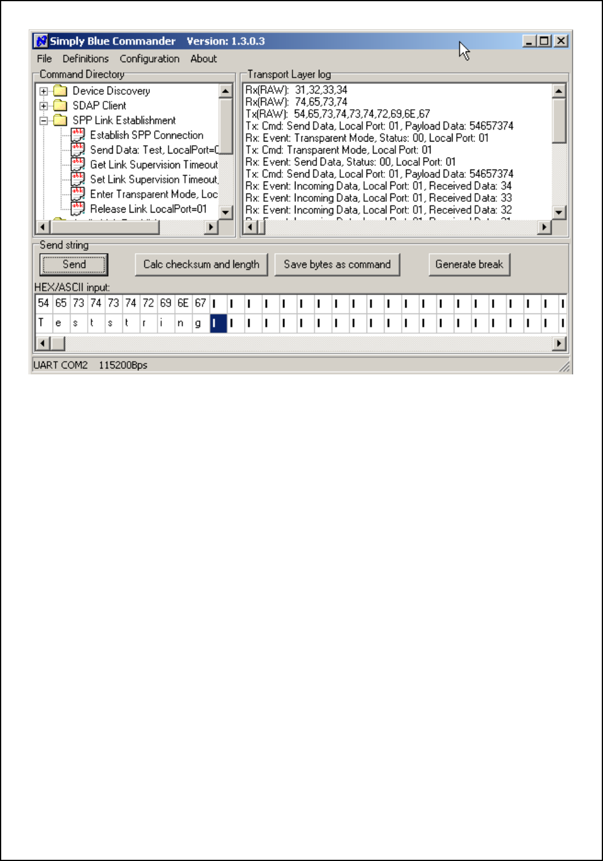Click UART COM2 115200Bps status text

coord(90,365)
